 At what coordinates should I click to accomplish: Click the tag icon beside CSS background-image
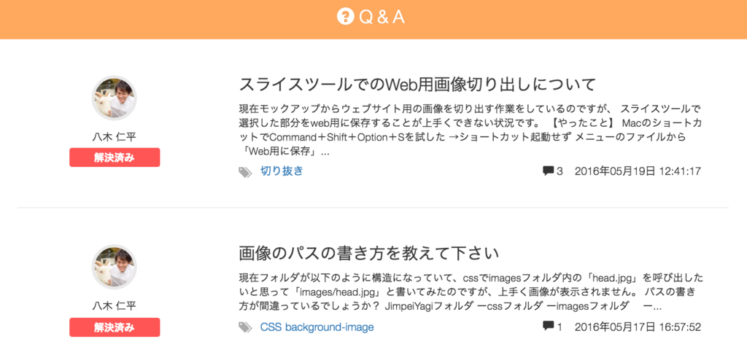245,327
